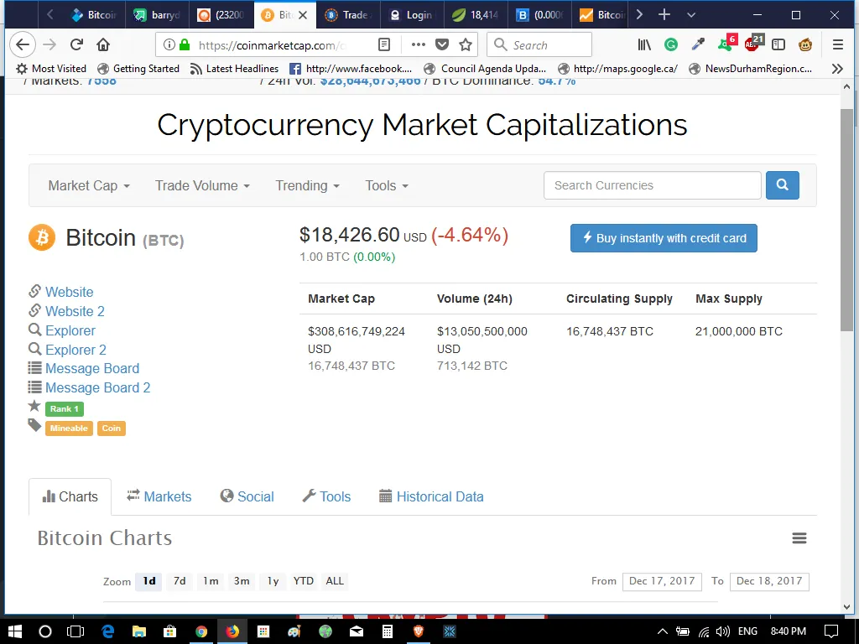The width and height of the screenshot is (859, 644).
Task: Expand the Trending dropdown menu
Action: pyautogui.click(x=307, y=185)
